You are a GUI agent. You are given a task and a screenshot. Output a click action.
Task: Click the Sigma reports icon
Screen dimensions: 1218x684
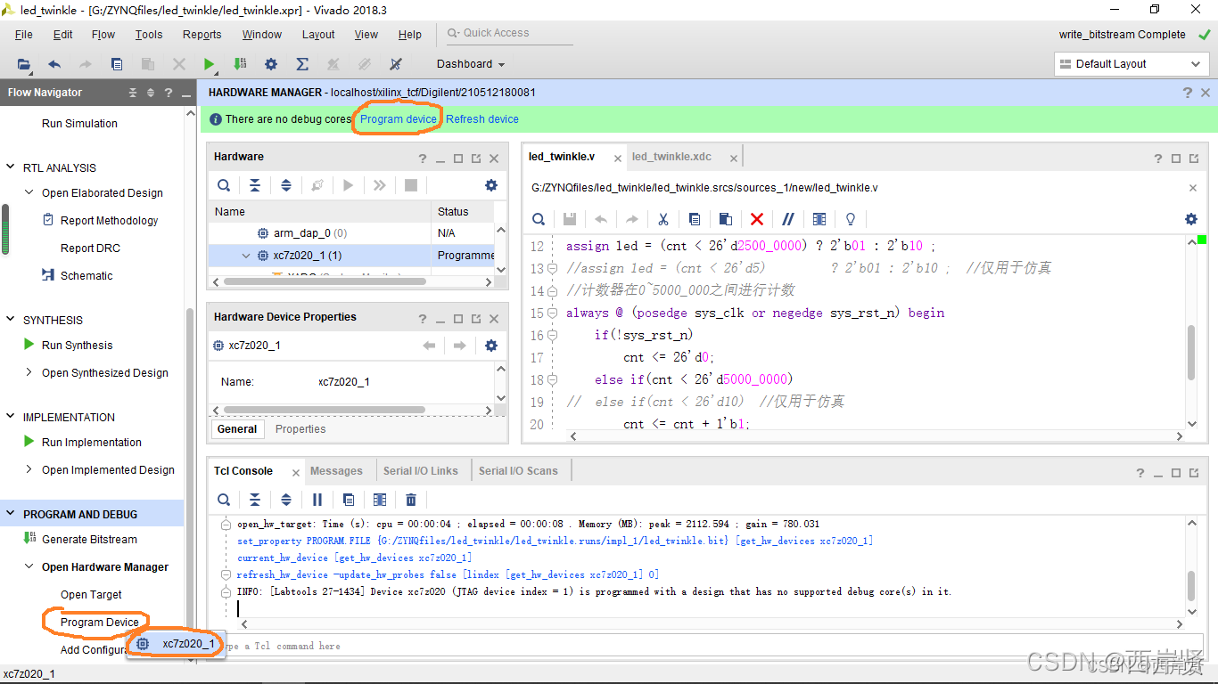coord(302,64)
